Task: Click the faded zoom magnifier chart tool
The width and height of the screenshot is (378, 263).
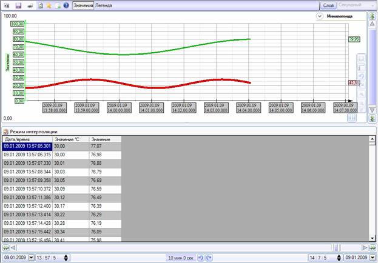Action: 361,95
